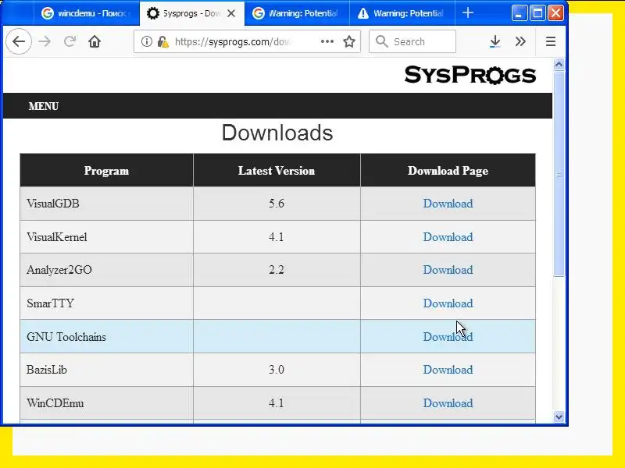625x468 pixels.
Task: Select the VisualKernel program cell
Action: [x=106, y=237]
